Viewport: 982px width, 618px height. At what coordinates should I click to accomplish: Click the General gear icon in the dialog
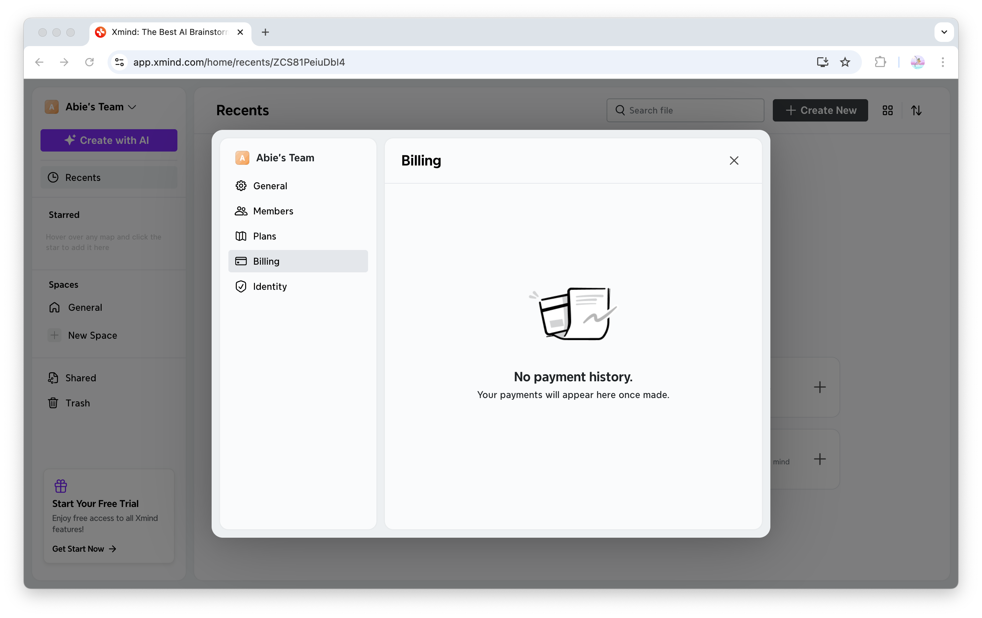point(241,186)
